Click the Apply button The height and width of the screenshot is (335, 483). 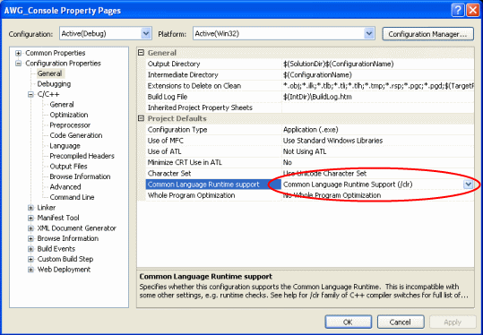click(x=453, y=322)
